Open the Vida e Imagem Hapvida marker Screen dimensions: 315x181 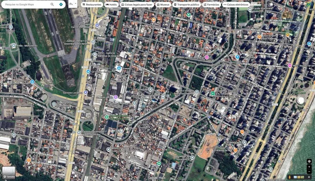[197, 92]
